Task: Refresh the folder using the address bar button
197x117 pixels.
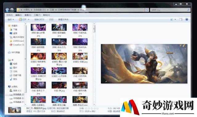Action: pos(147,10)
